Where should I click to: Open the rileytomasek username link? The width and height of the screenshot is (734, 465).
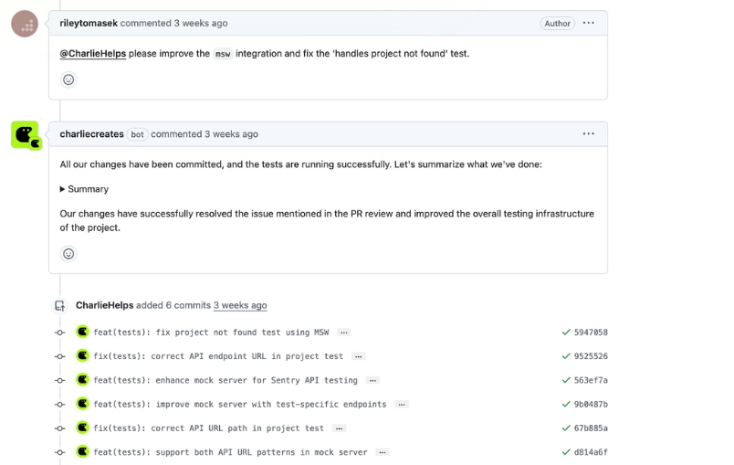click(89, 23)
